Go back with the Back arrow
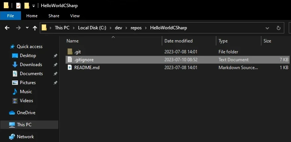 click(7, 28)
